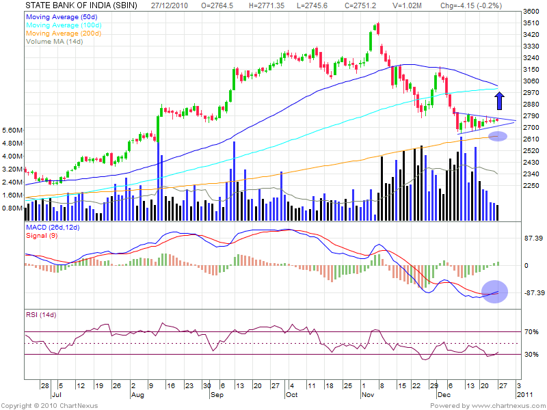Click the blue upward arrow annotation
Image resolution: width=547 pixels, height=410 pixels.
pyautogui.click(x=499, y=100)
